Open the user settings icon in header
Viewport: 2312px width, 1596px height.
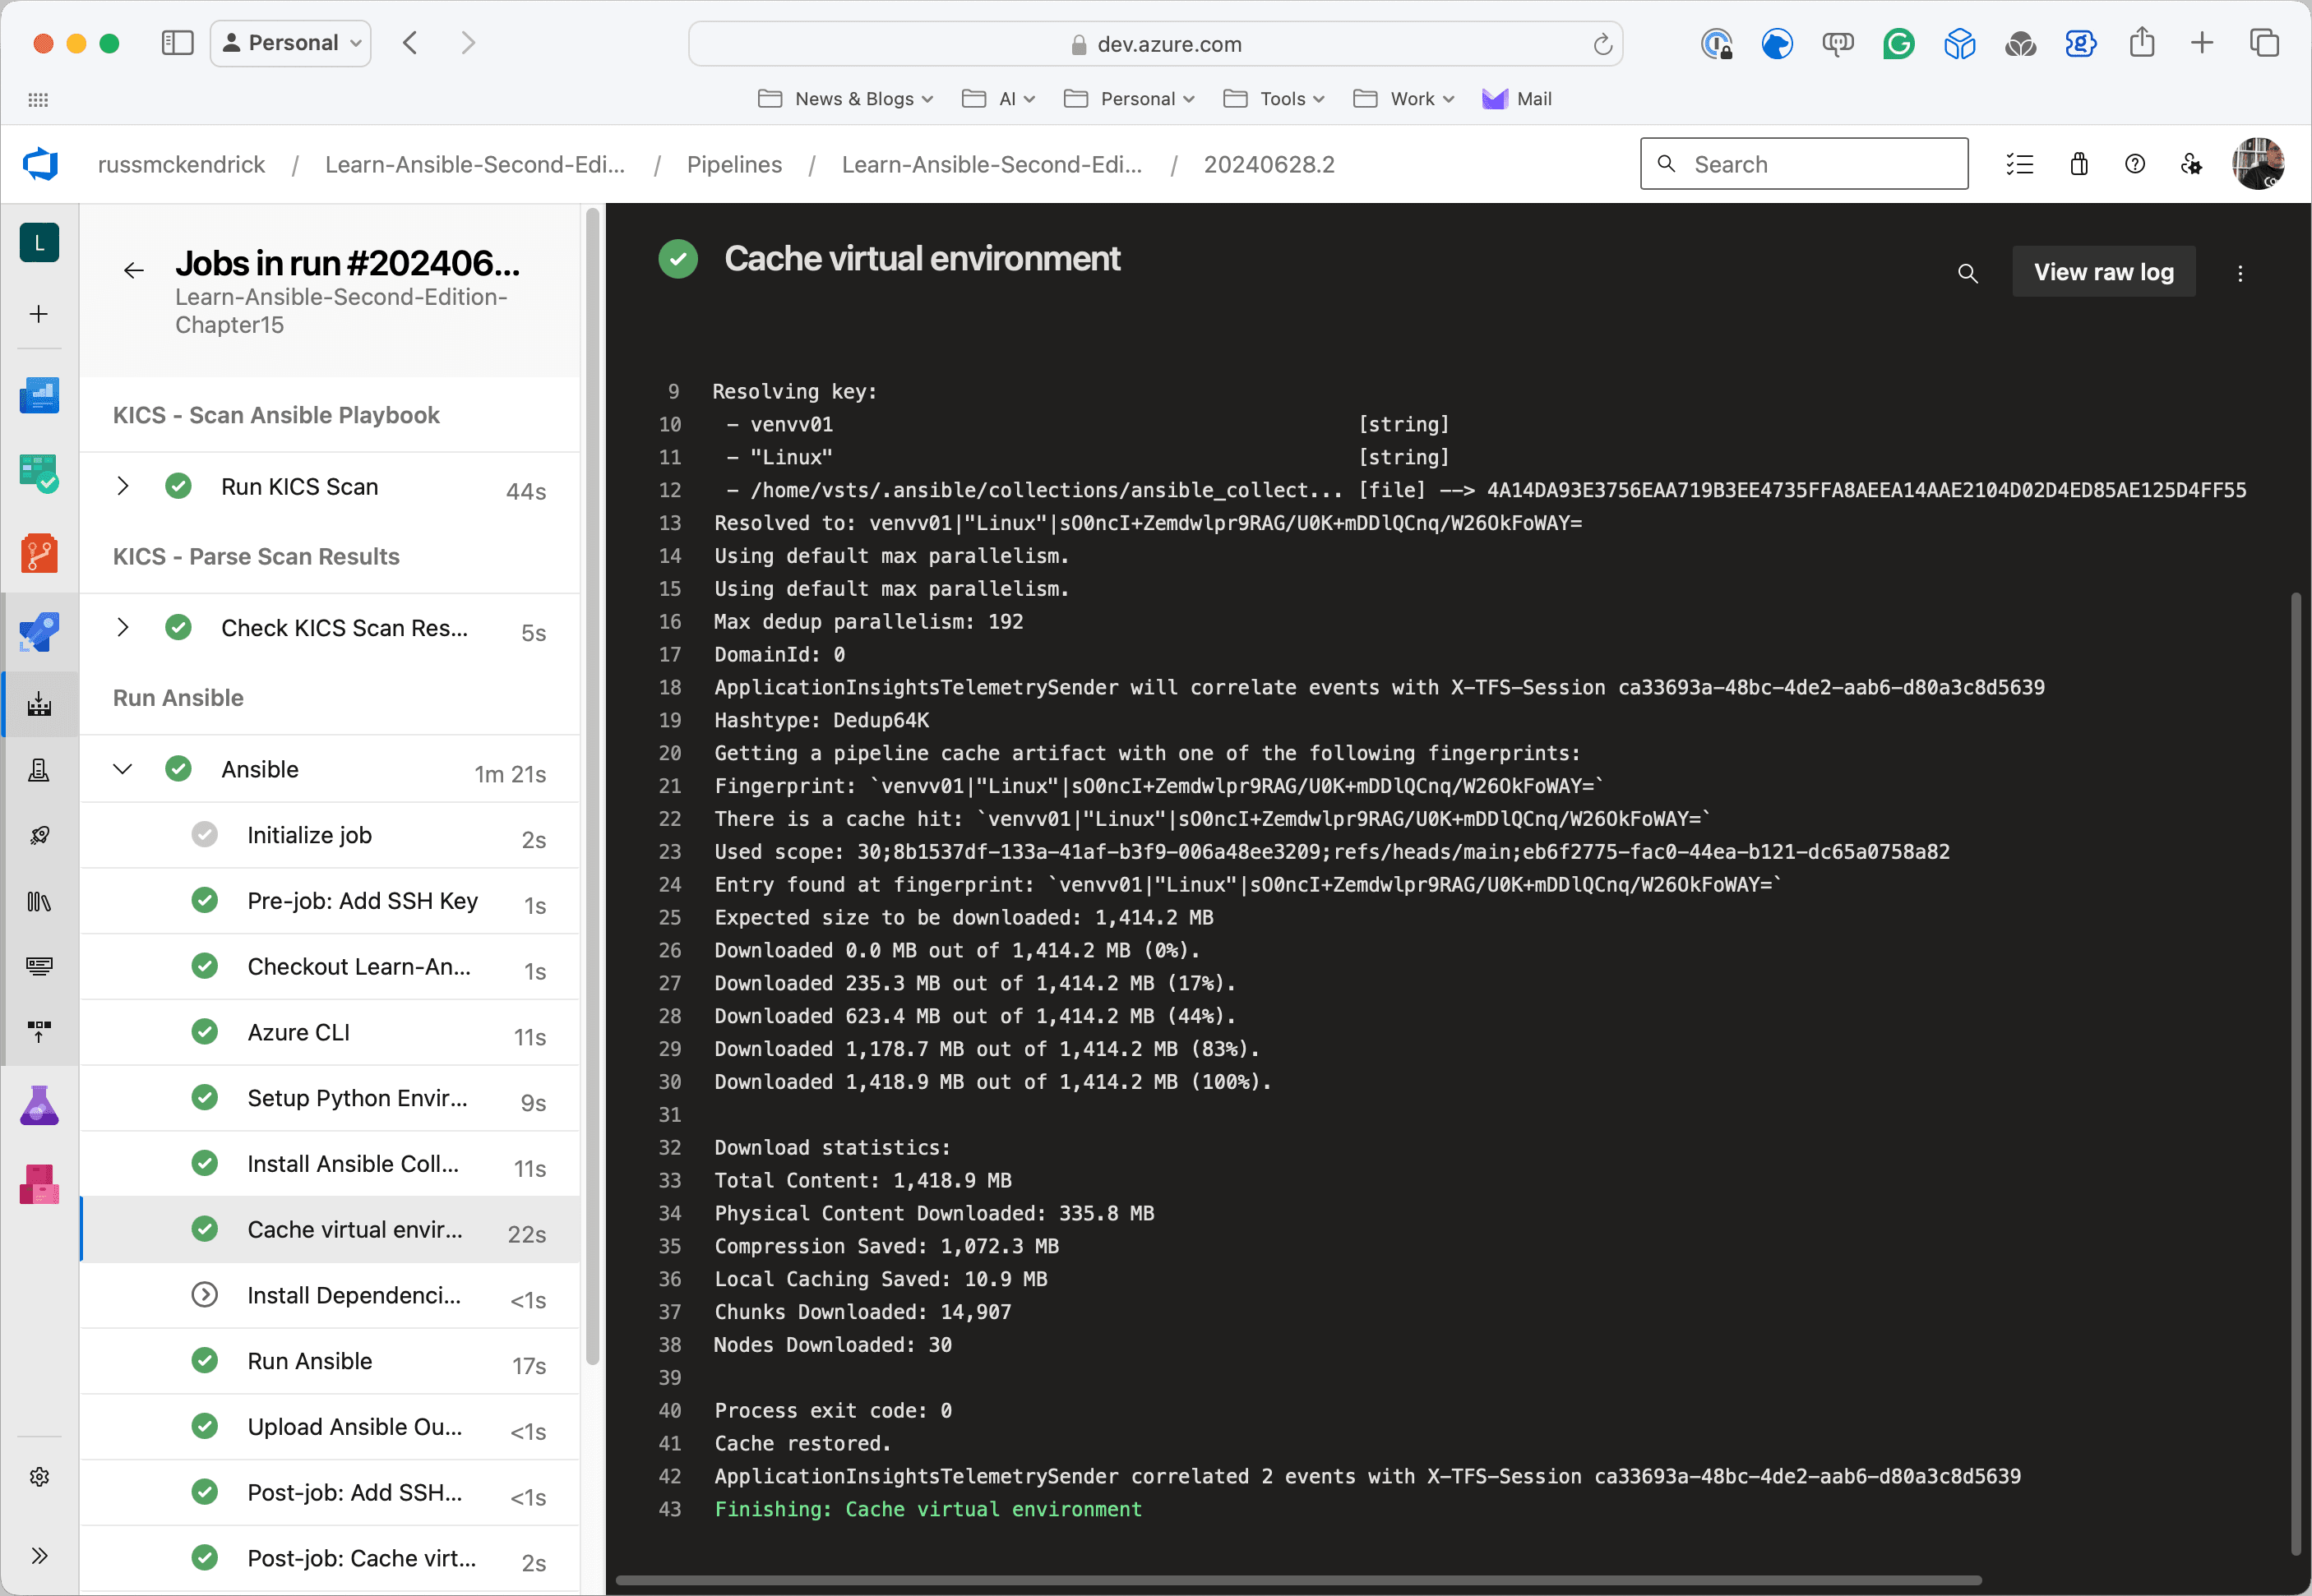(2191, 165)
